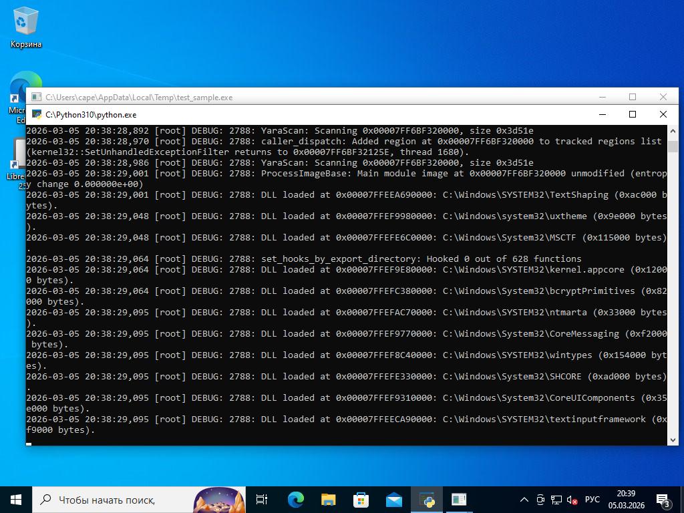
Task: Click the muted volume tray icon
Action: pos(572,500)
